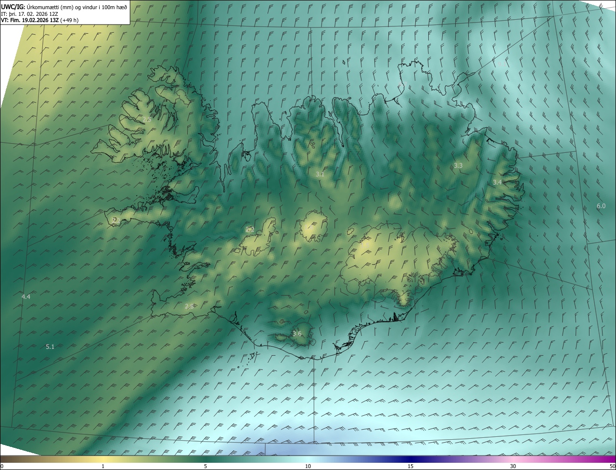Screen dimensions: 616x470
Task: Click the '10' tick on the colour scale
Action: [308, 466]
